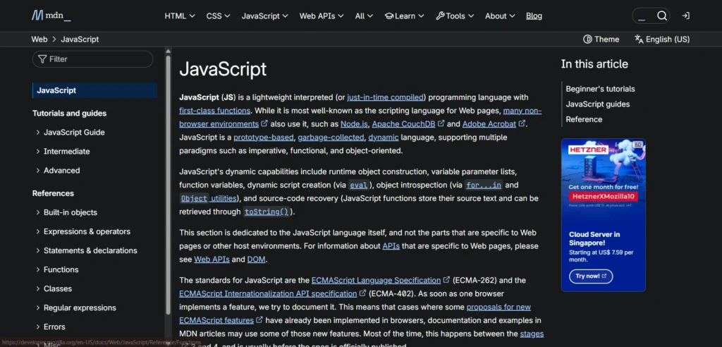This screenshot has height=347, width=722.
Task: Open the All menu
Action: point(364,16)
